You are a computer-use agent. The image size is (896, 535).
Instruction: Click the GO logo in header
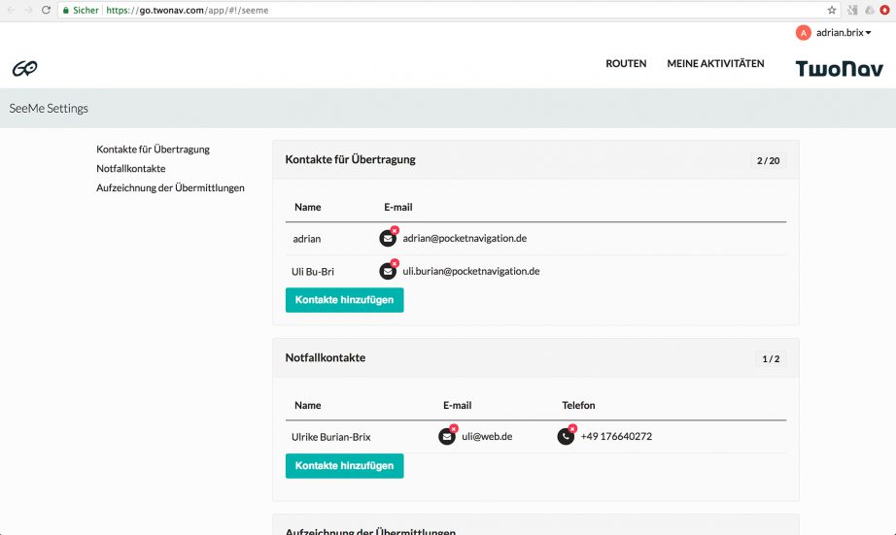(x=24, y=68)
